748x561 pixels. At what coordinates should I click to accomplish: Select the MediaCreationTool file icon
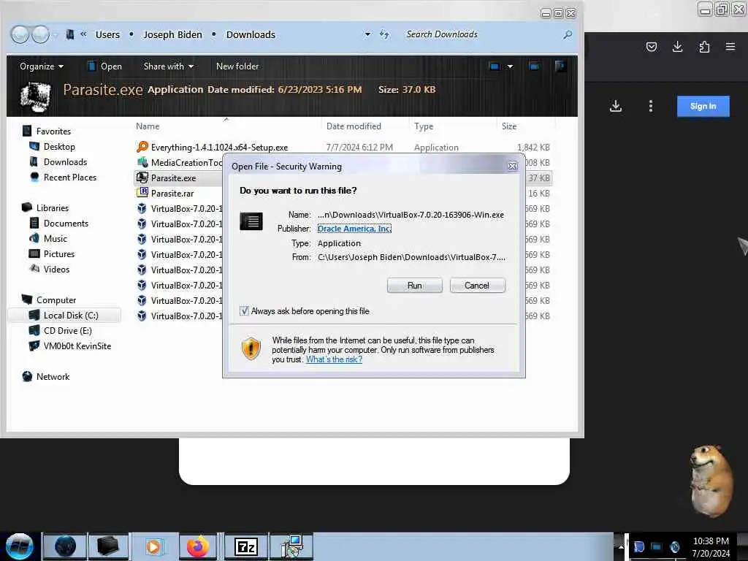pyautogui.click(x=142, y=162)
